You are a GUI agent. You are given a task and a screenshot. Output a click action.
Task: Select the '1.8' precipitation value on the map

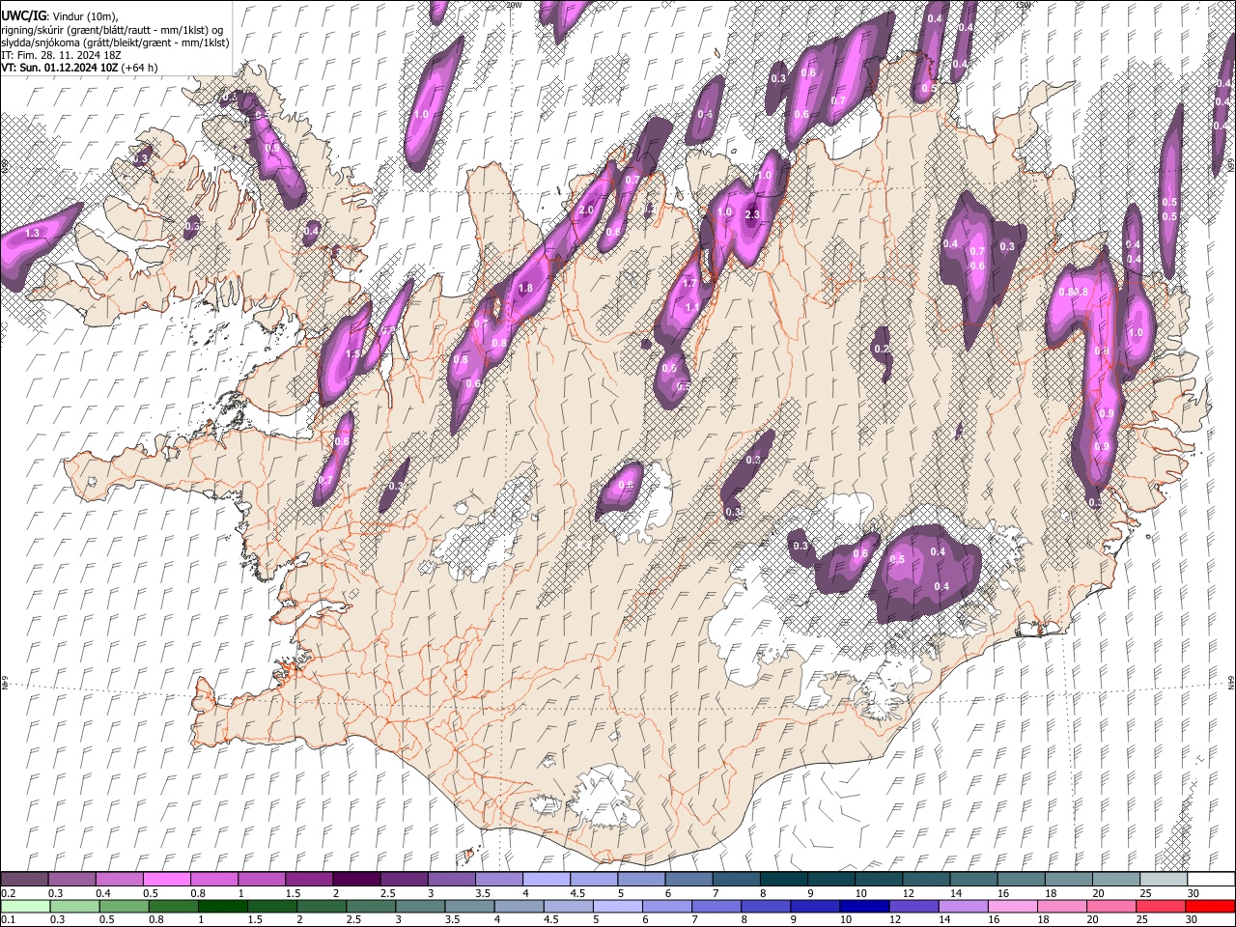pos(525,288)
